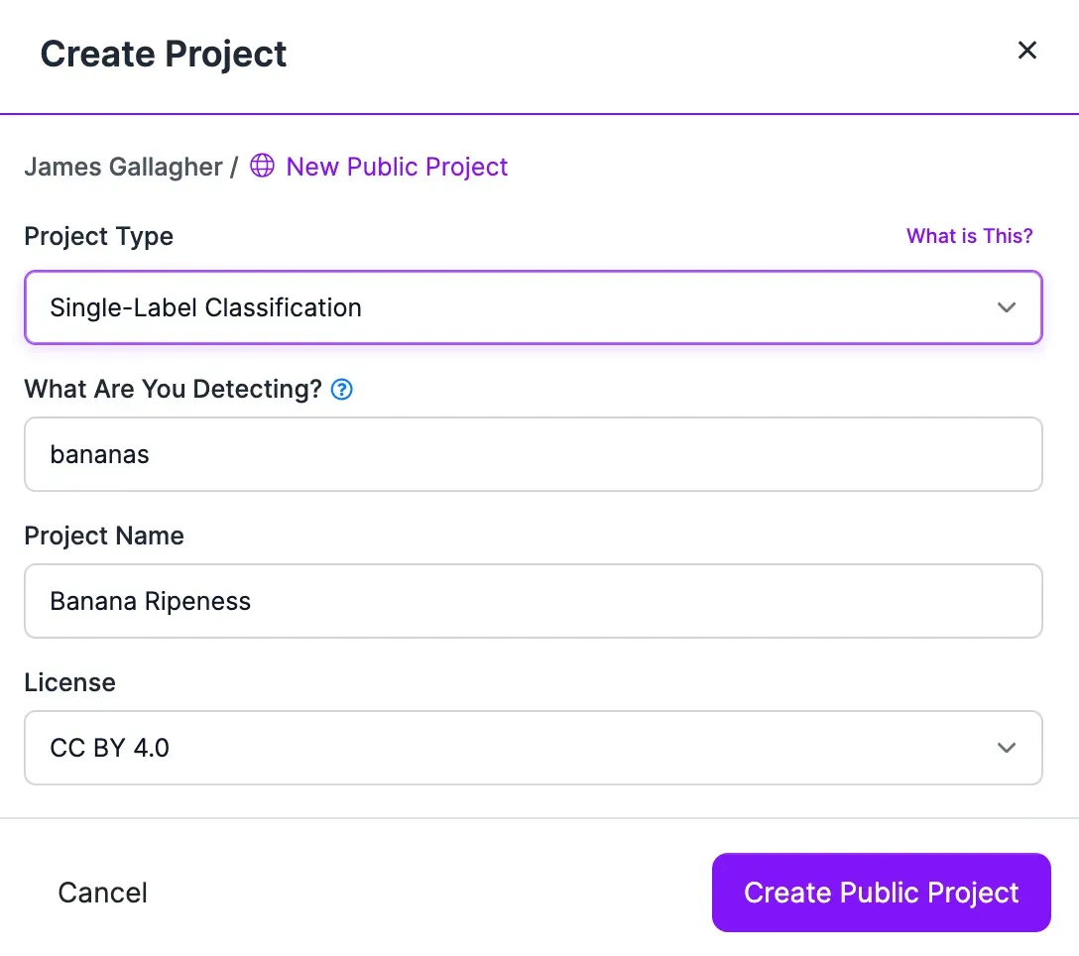The height and width of the screenshot is (956, 1079).
Task: Click the Project Type field label
Action: coord(99,236)
